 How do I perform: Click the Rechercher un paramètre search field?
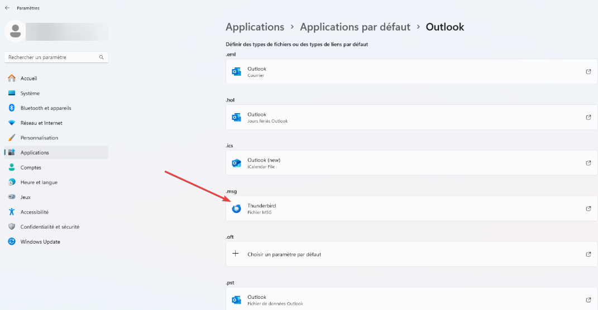point(56,57)
